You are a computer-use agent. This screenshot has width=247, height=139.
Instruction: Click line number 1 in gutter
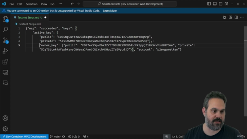click(x=19, y=28)
